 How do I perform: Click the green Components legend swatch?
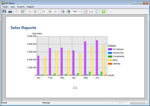coord(110,56)
